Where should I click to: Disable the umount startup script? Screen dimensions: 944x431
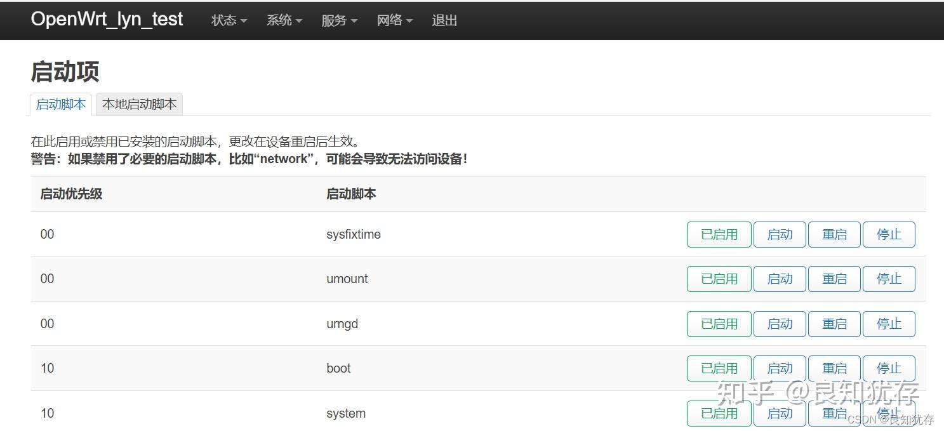[718, 279]
